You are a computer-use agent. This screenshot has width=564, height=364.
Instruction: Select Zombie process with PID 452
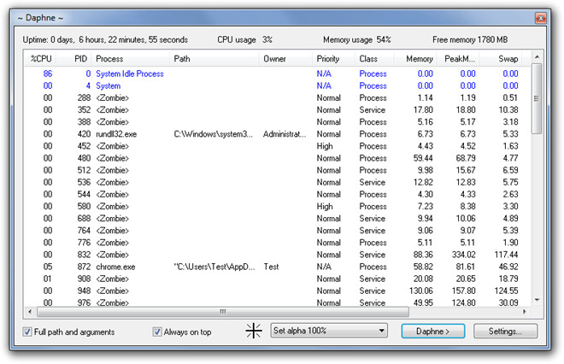278,146
